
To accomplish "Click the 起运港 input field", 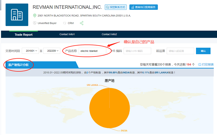I will [x=180, y=51].
